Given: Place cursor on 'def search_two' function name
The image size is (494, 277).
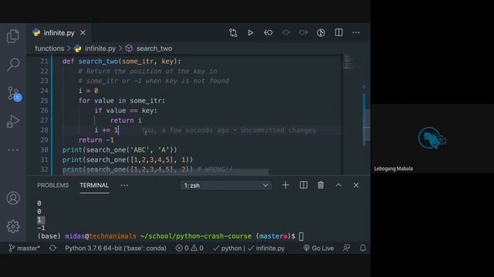Looking at the screenshot, I should coord(98,62).
